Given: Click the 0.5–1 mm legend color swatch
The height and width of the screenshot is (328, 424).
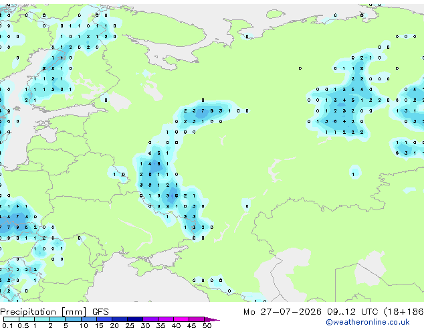Looking at the screenshot, I should point(27,319).
